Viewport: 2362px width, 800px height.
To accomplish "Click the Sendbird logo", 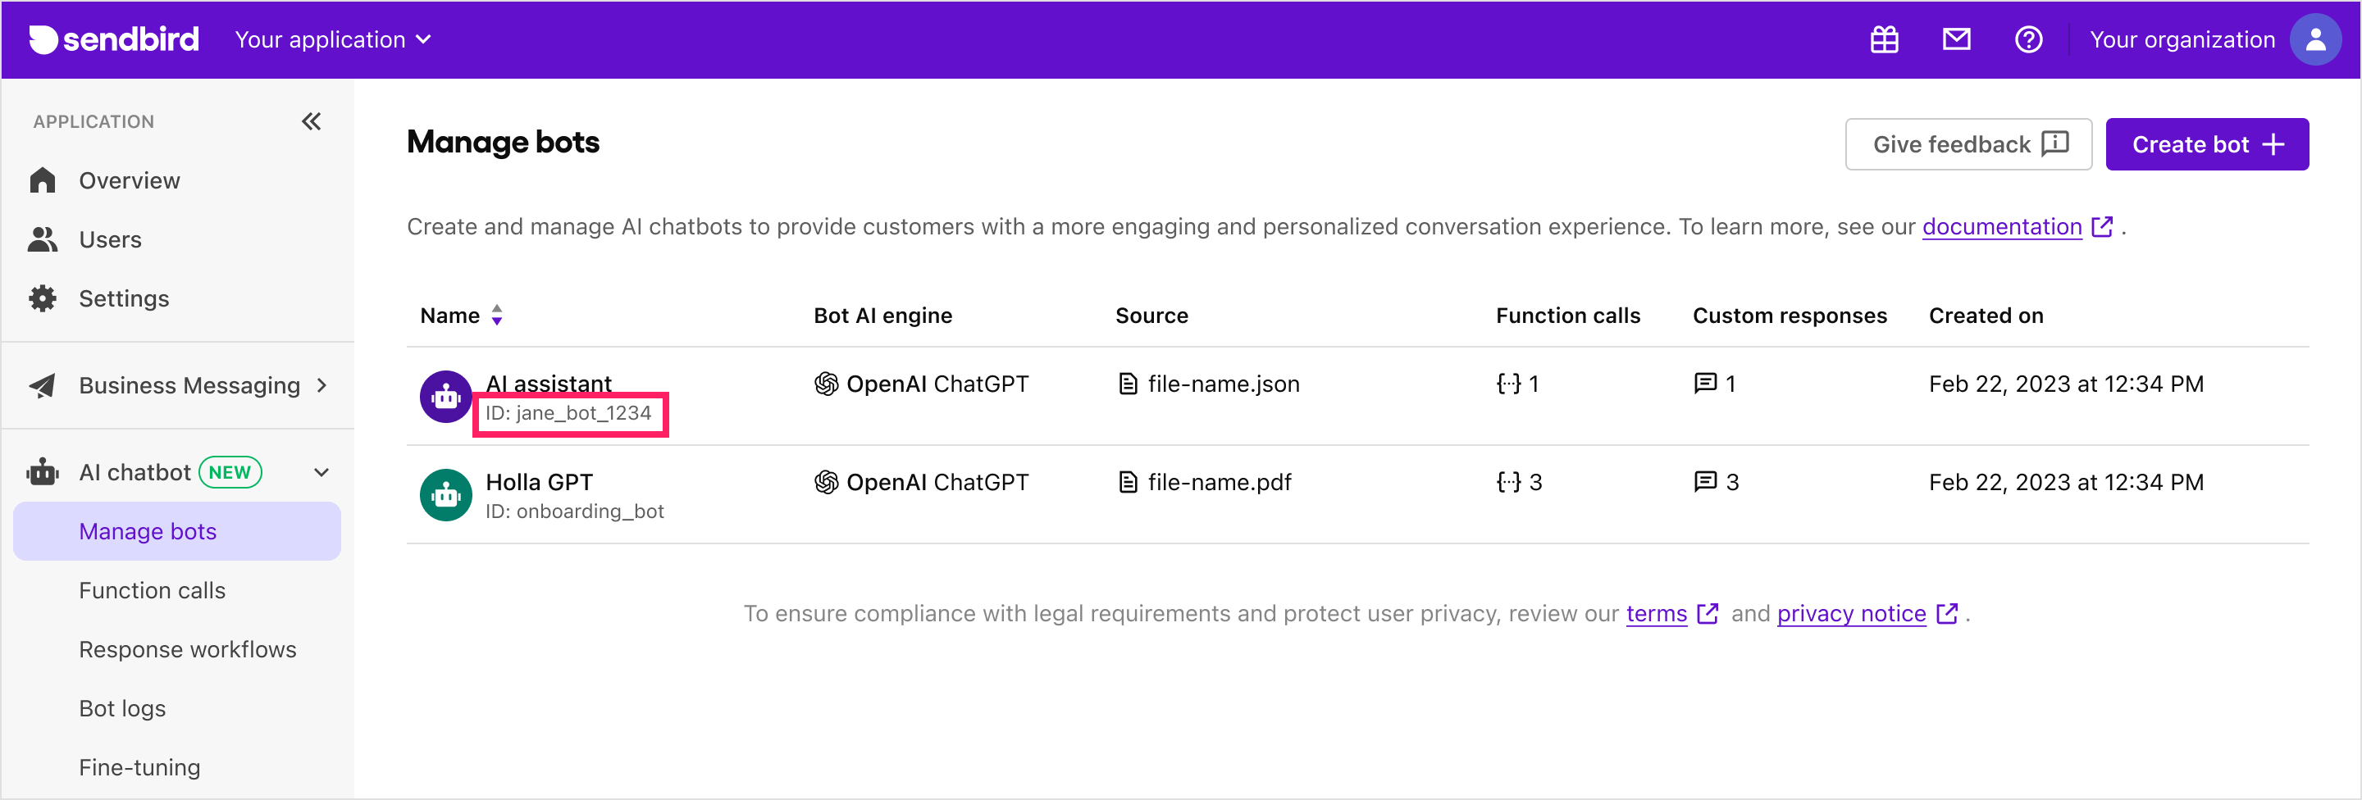I will coord(115,39).
